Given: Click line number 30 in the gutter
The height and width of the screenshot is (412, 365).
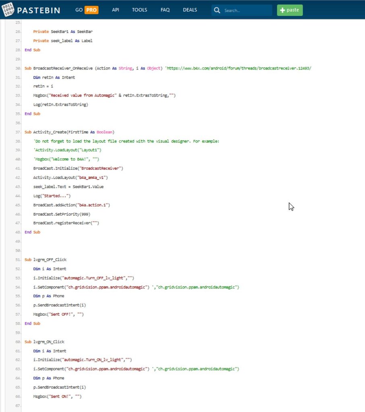Looking at the screenshot, I should click(17, 68).
